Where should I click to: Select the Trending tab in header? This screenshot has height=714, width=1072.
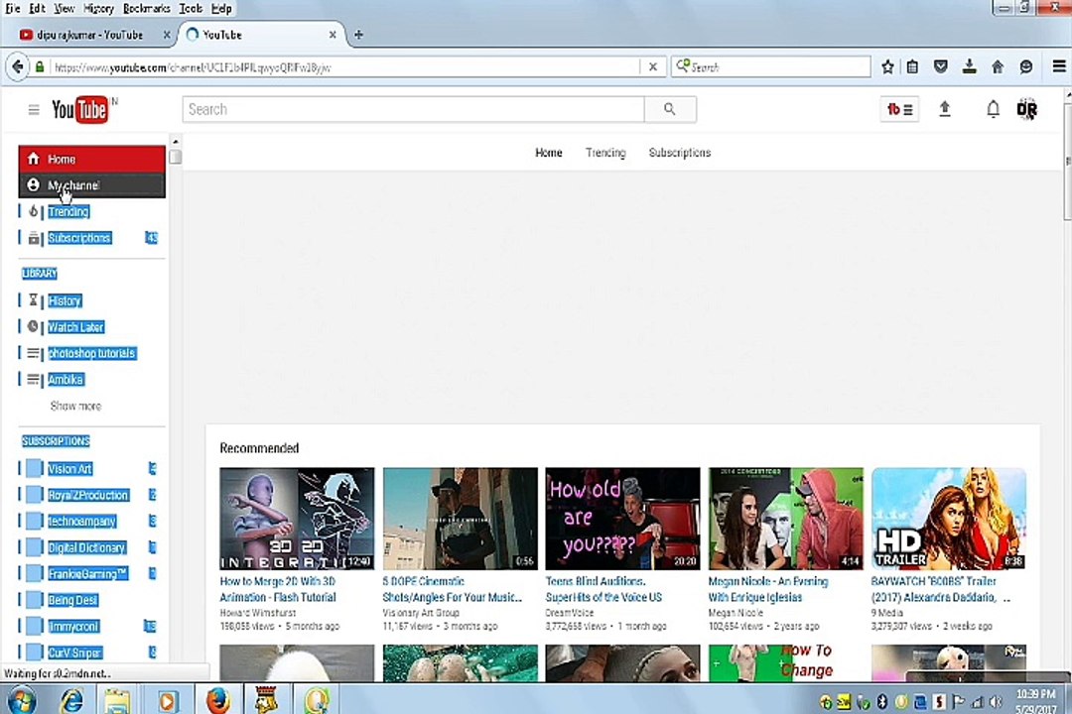coord(605,153)
